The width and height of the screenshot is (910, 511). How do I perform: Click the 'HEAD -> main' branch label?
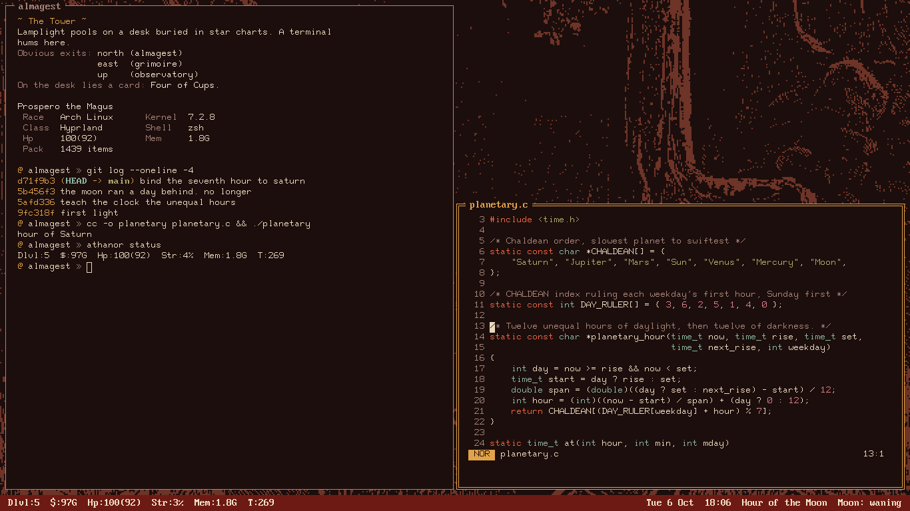tap(97, 181)
